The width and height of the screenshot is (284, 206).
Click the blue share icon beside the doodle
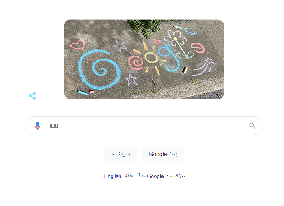32,96
